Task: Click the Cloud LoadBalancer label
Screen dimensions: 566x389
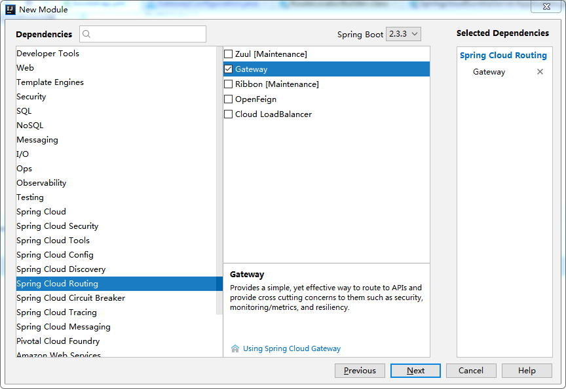Action: tap(273, 114)
